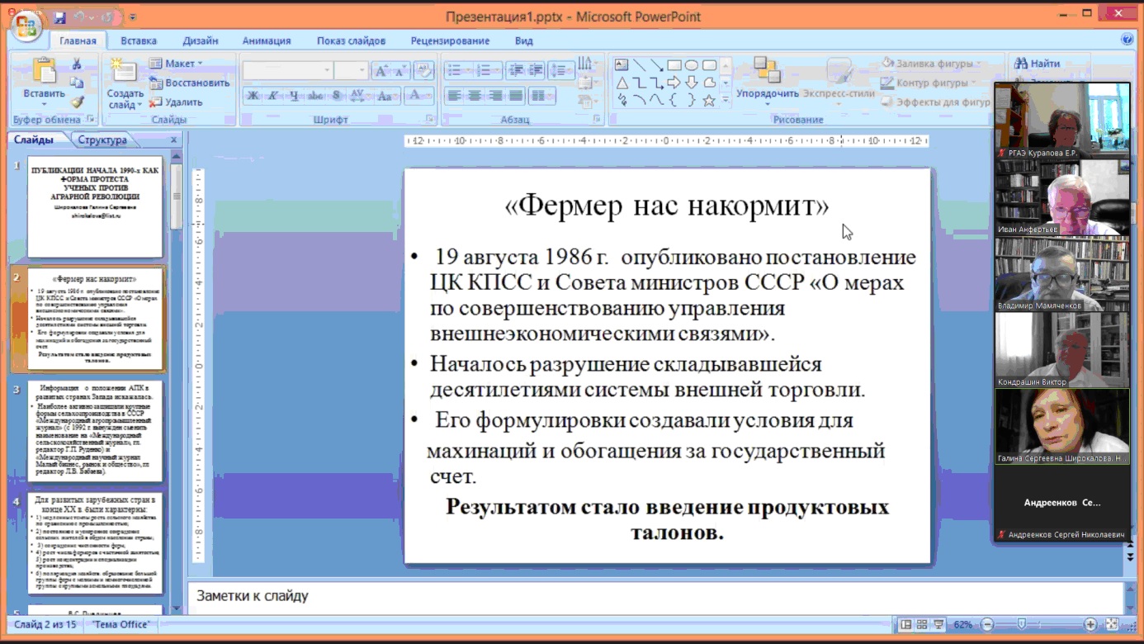Choose the right arrow block shape
1144x644 pixels.
point(674,83)
